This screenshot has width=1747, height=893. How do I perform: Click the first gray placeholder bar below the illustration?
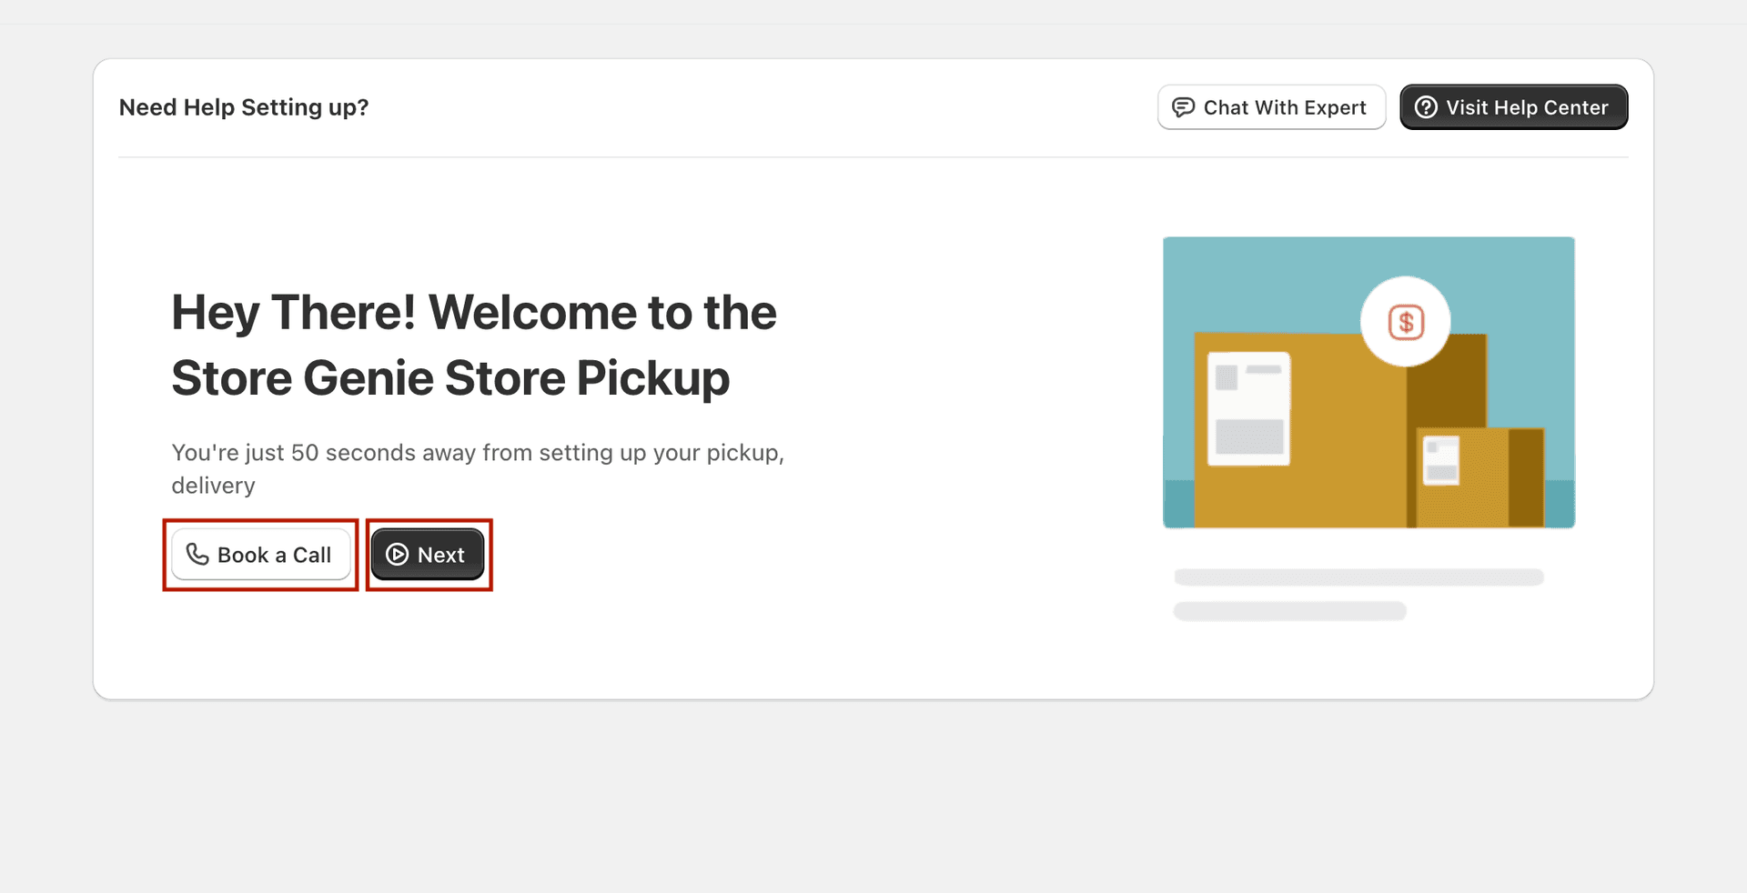[1358, 577]
